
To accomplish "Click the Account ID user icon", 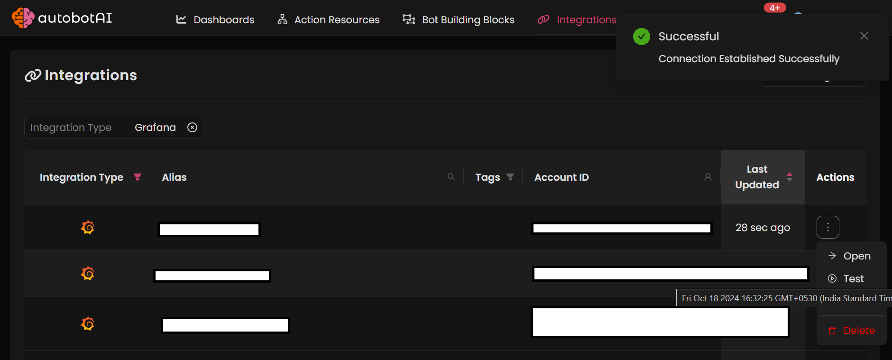I will (x=708, y=177).
